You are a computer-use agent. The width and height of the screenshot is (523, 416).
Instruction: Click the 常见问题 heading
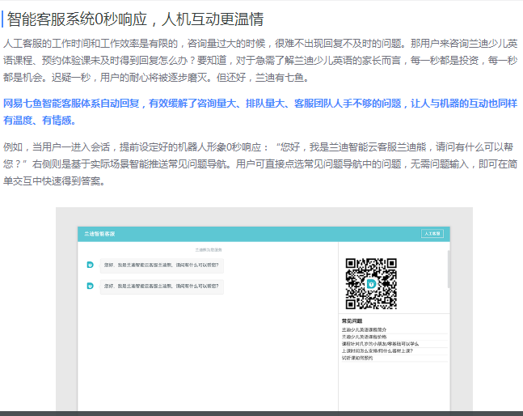[x=352, y=320]
